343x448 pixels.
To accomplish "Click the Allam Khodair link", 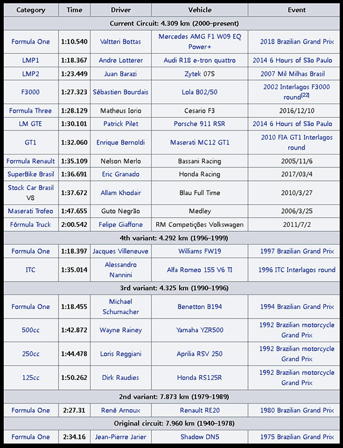I will click(121, 193).
